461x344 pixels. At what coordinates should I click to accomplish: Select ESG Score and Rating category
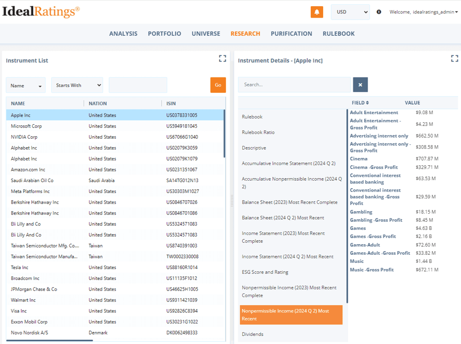point(265,272)
